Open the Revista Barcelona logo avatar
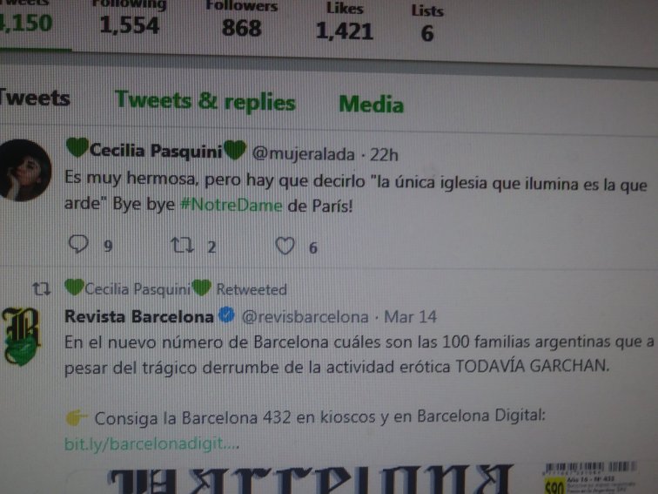The height and width of the screenshot is (494, 658). [21, 336]
